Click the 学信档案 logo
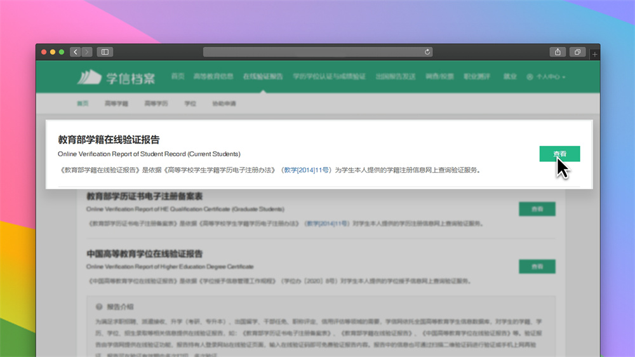The width and height of the screenshot is (635, 357). [116, 77]
